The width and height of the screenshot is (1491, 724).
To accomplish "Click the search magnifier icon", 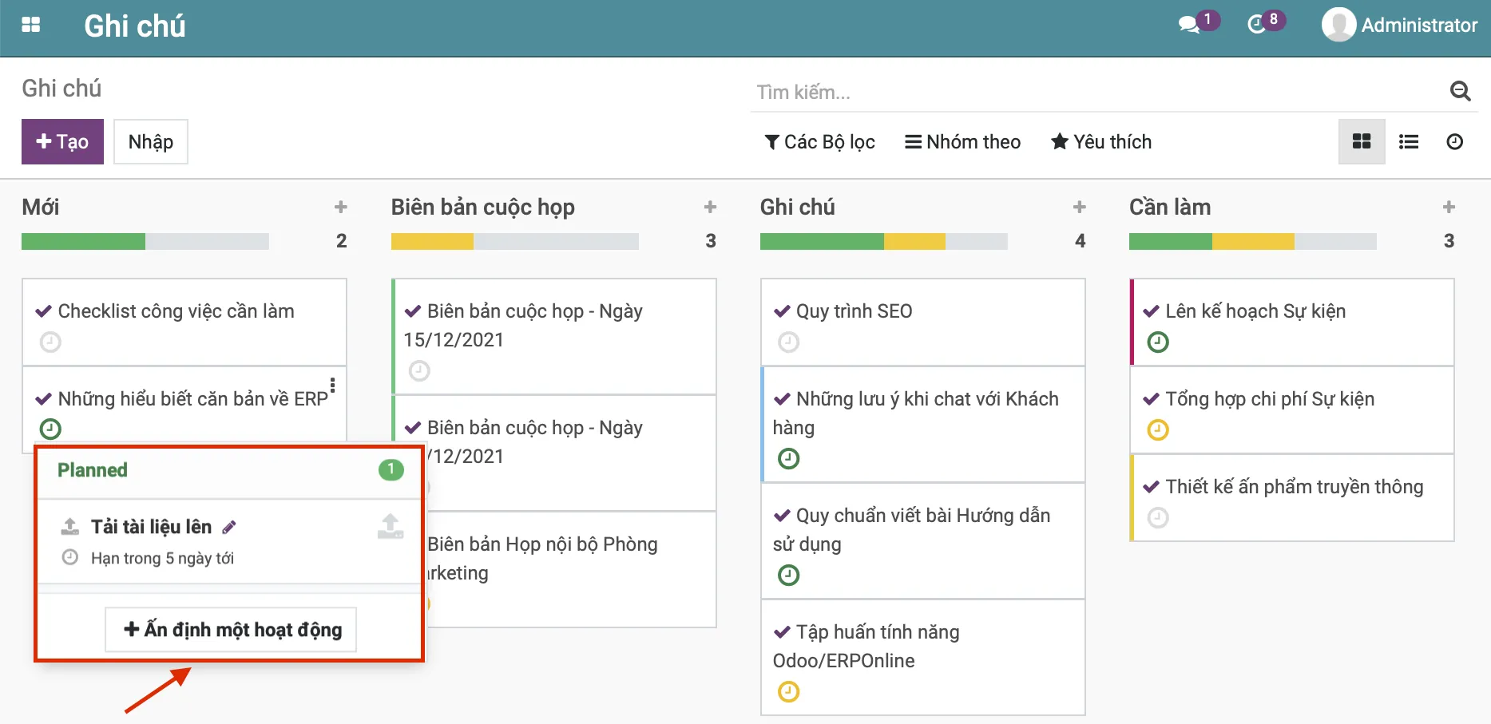I will 1460,92.
